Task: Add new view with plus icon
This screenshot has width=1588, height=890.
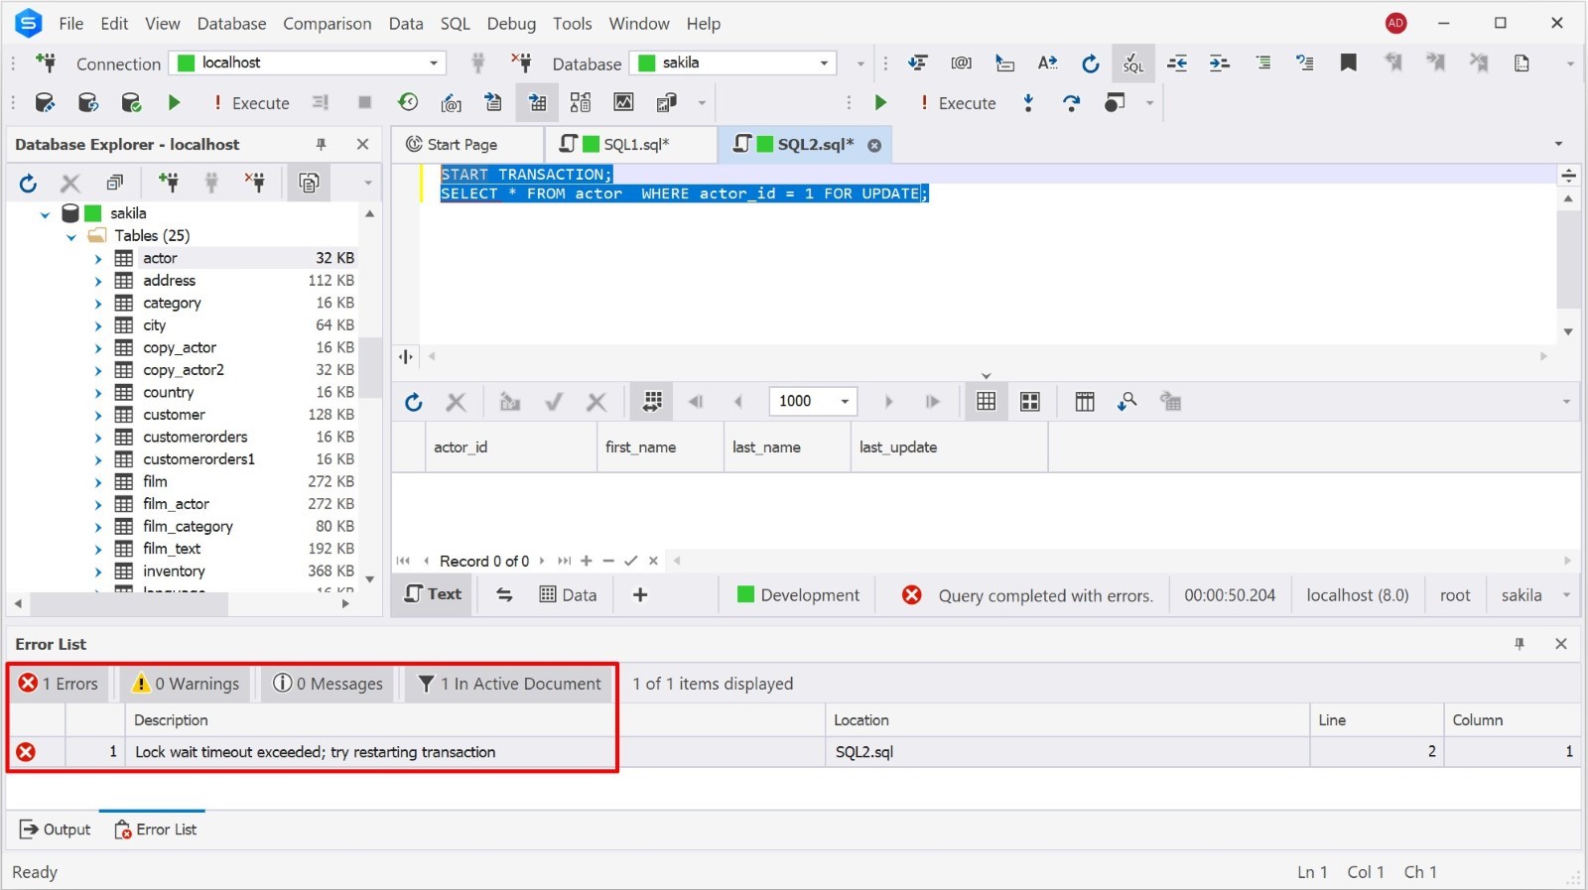Action: click(x=640, y=595)
